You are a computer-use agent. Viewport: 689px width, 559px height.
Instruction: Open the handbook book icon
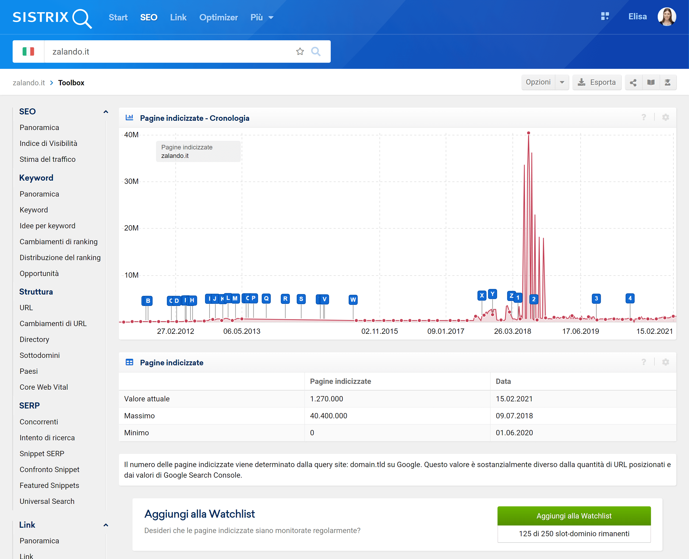(x=651, y=82)
